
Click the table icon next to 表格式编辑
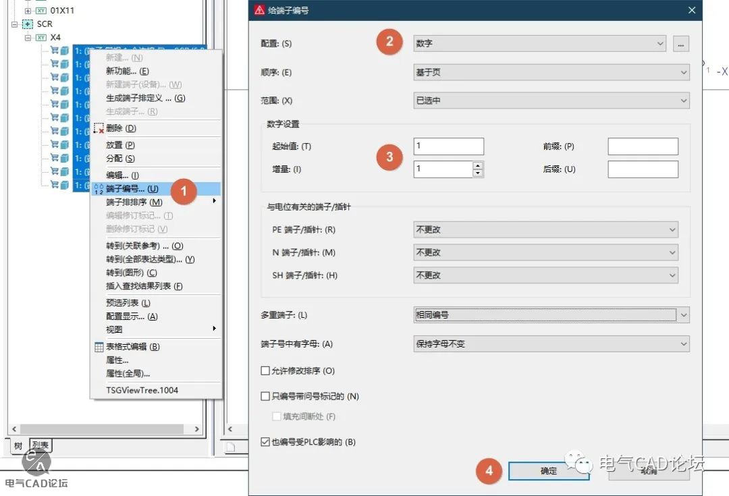99,347
